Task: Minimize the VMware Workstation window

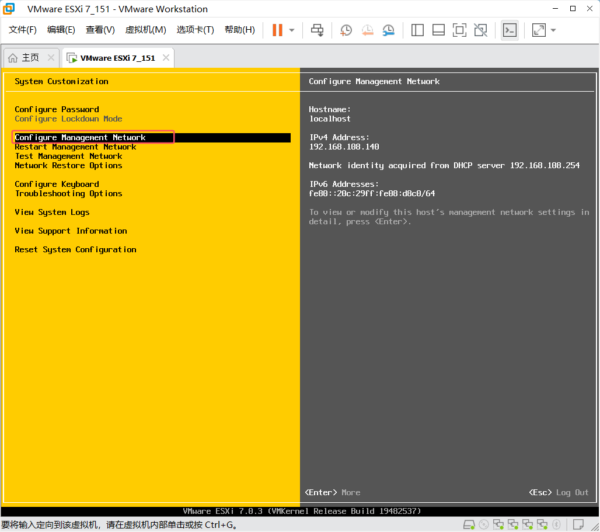Action: [x=555, y=8]
